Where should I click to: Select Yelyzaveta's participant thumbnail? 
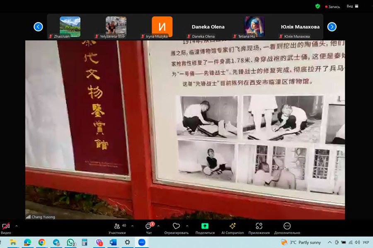(x=116, y=27)
